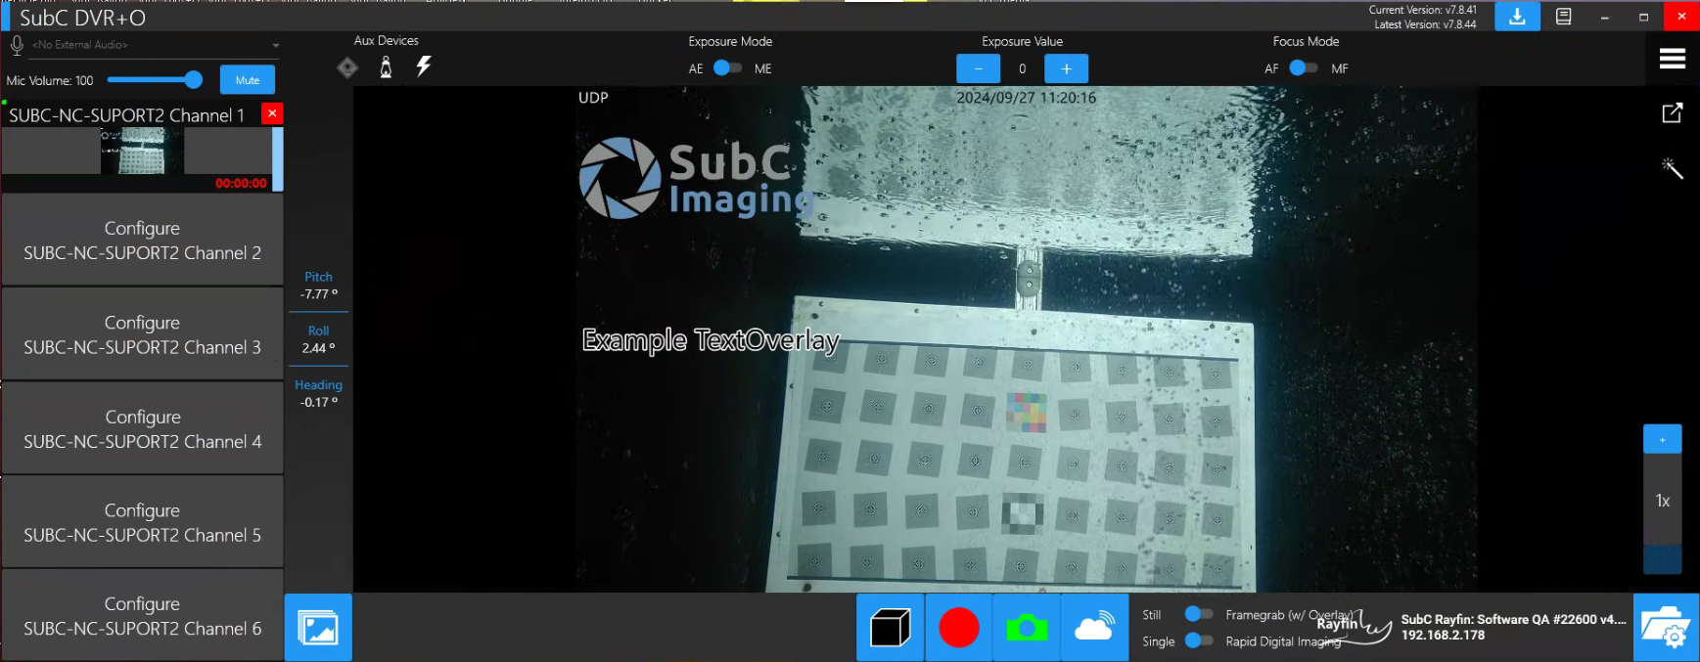Open the hamburger menu

coord(1672,59)
